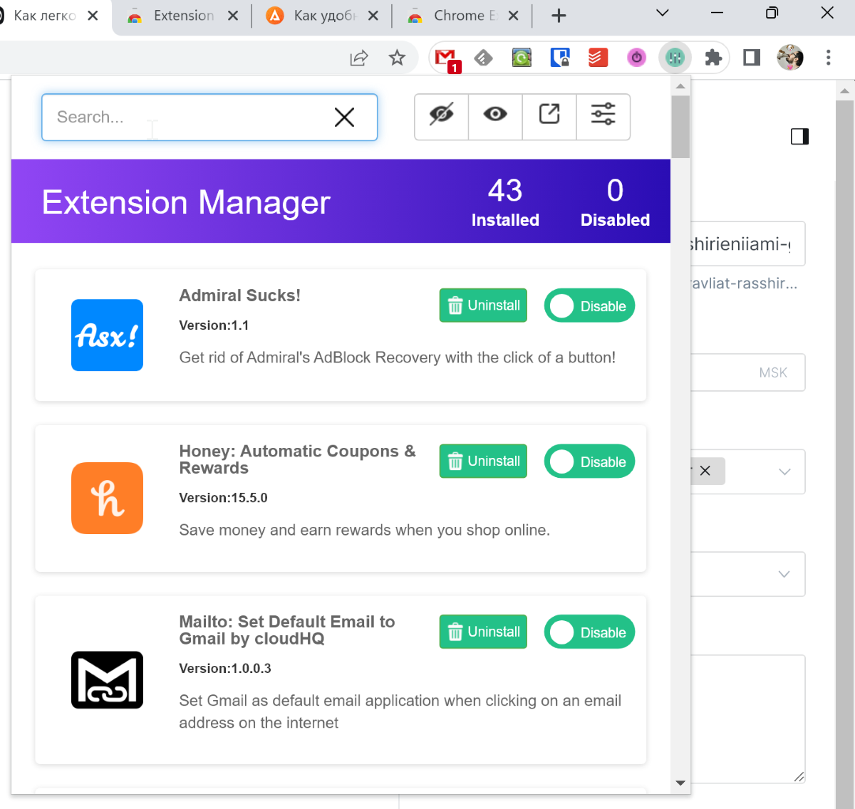Image resolution: width=855 pixels, height=809 pixels.
Task: Open the Chrome extensions puzzle menu
Action: [x=713, y=58]
